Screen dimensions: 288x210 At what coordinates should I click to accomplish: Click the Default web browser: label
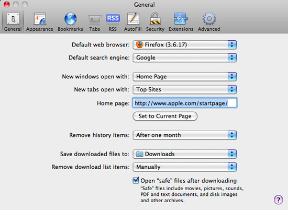[101, 45]
